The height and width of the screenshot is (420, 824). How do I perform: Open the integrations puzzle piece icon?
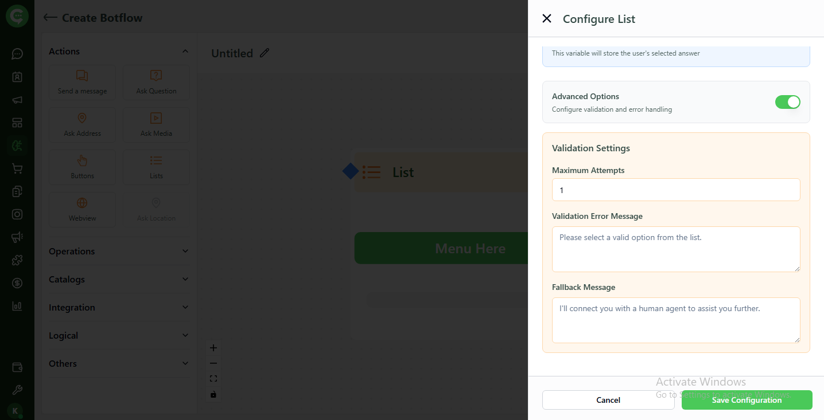pos(17,260)
